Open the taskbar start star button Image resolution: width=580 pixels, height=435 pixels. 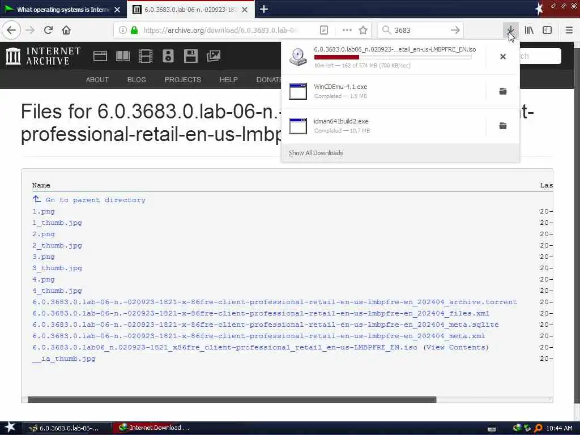10,427
